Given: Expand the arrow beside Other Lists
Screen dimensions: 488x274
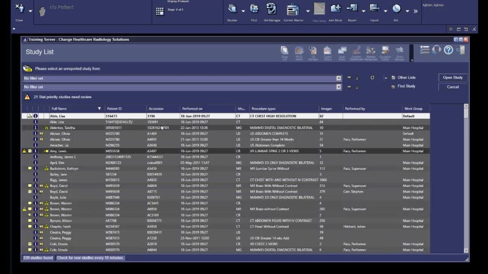Looking at the screenshot, I should [386, 78].
